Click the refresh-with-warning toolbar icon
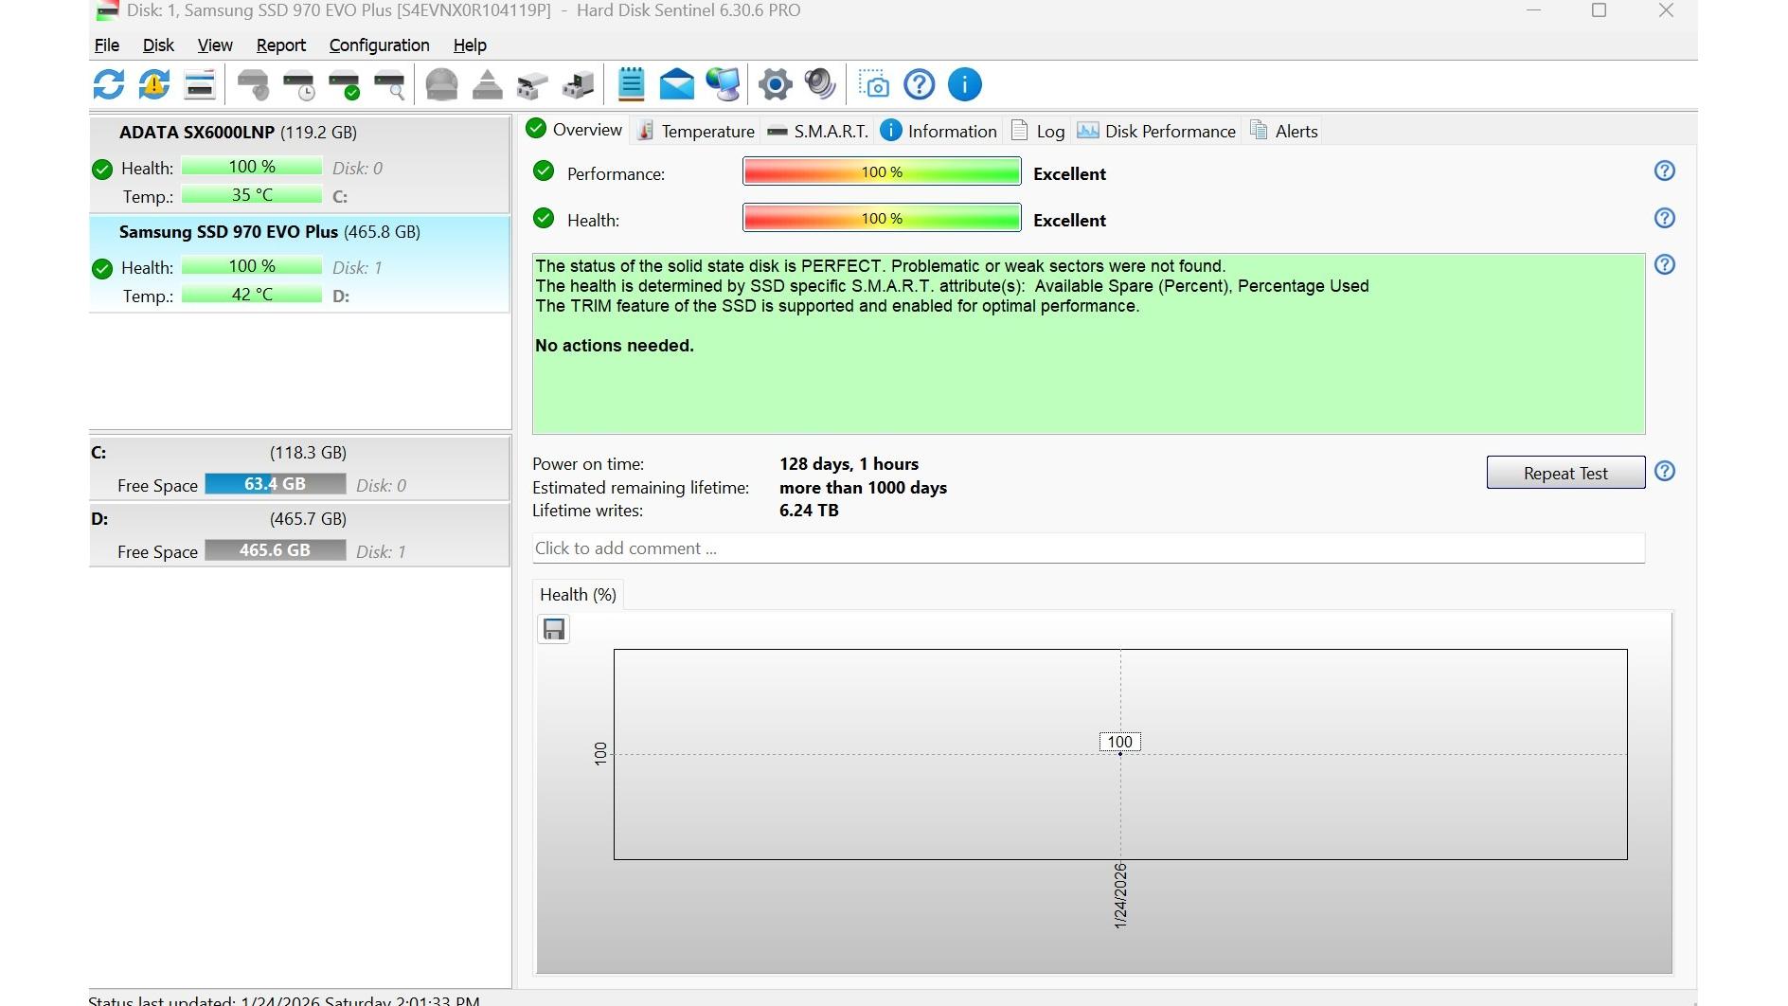This screenshot has height=1006, width=1788. 154,85
